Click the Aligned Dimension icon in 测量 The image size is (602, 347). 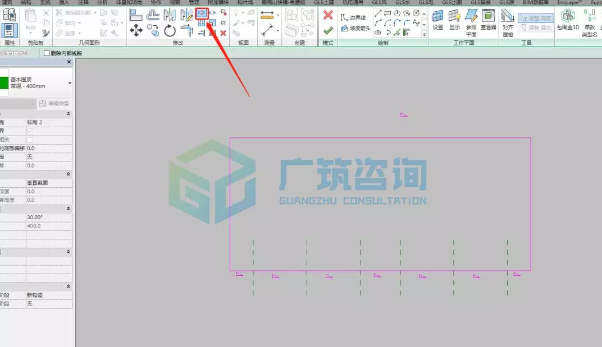click(x=267, y=30)
